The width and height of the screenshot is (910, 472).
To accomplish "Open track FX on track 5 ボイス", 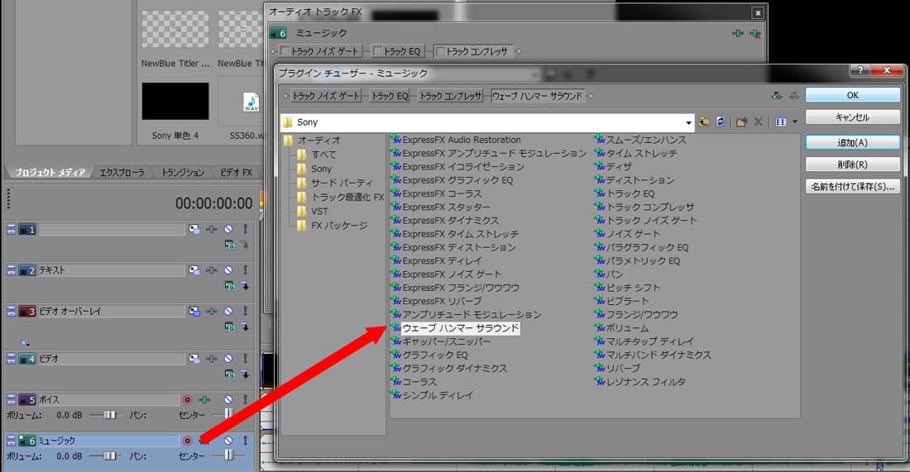I will tap(204, 399).
